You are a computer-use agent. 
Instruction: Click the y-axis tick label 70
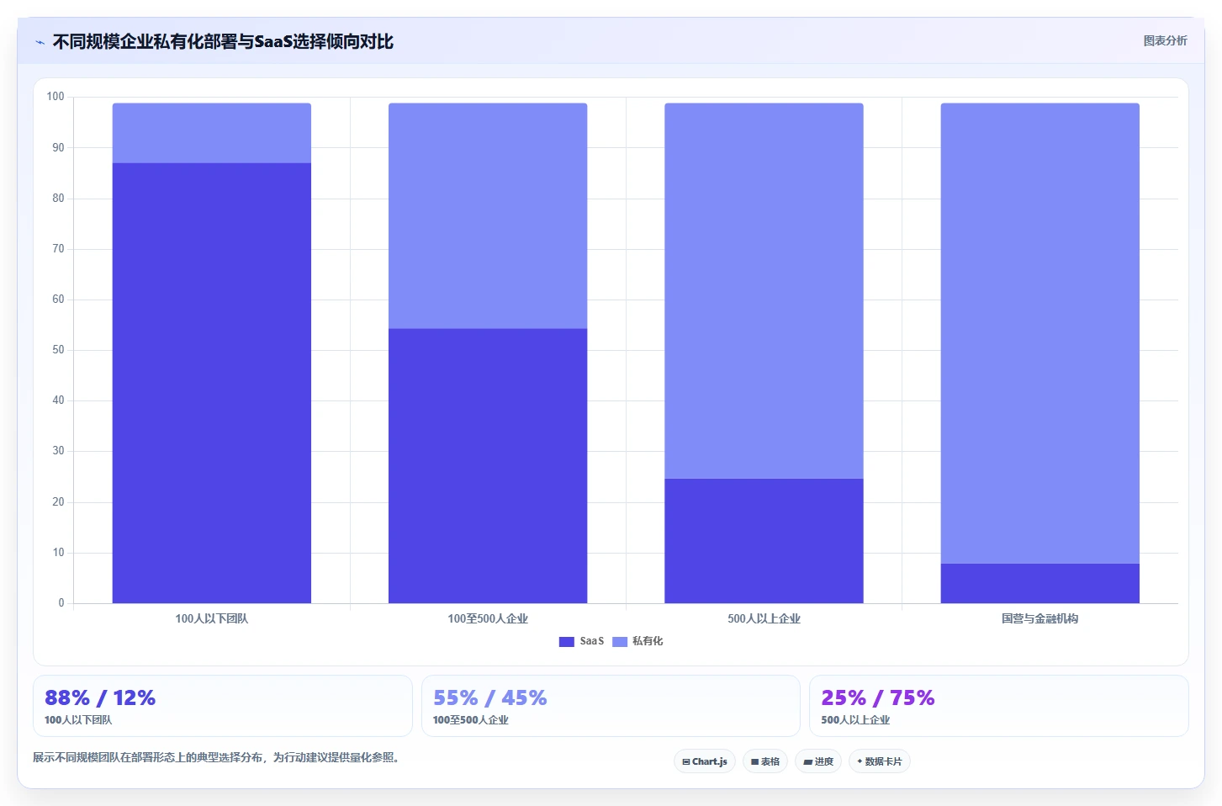click(x=58, y=249)
